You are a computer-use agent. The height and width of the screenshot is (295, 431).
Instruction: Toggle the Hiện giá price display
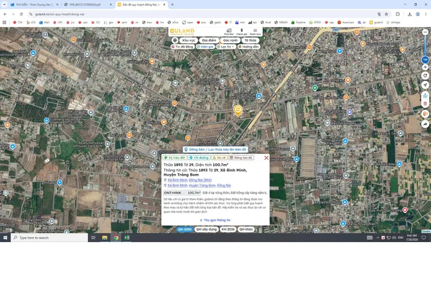coord(205,47)
